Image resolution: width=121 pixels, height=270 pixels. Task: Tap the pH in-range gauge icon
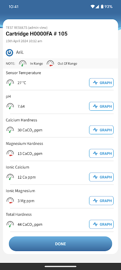click(10, 106)
